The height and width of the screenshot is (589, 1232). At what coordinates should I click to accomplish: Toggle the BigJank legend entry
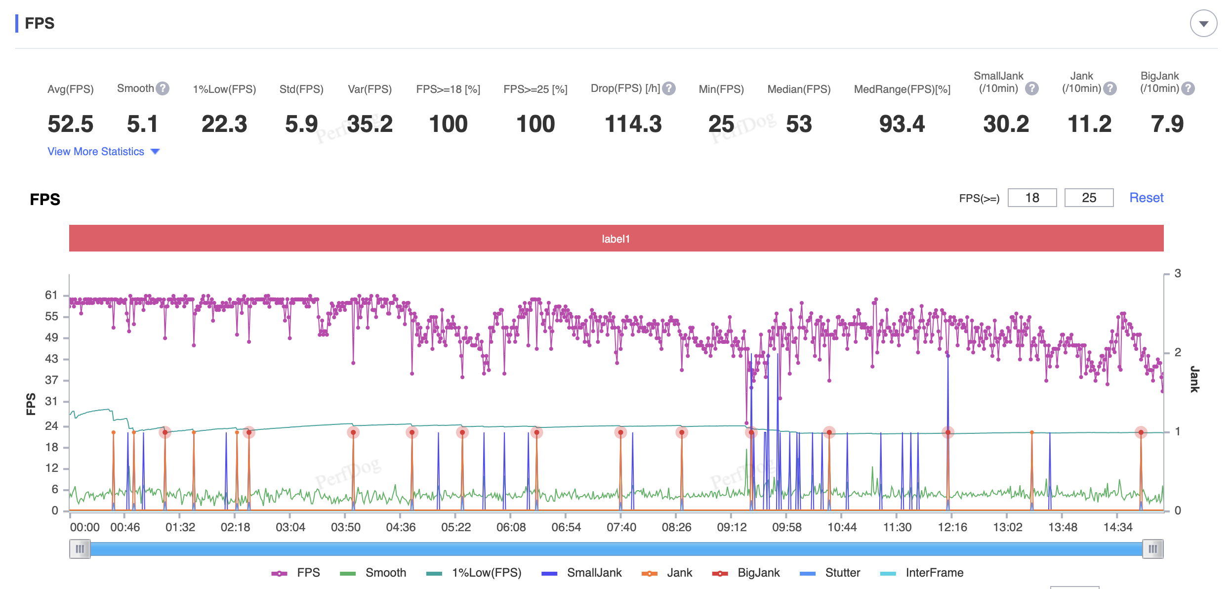pos(746,573)
